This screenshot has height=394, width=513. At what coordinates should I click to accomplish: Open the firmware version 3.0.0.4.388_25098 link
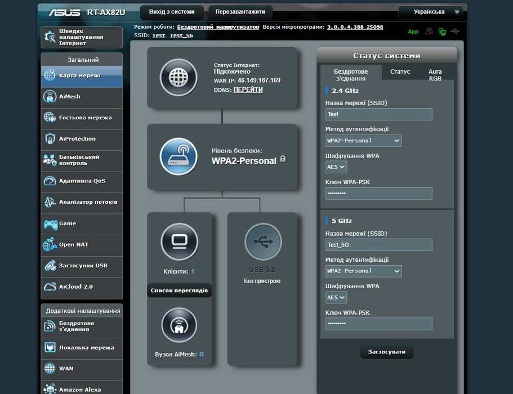pyautogui.click(x=355, y=27)
